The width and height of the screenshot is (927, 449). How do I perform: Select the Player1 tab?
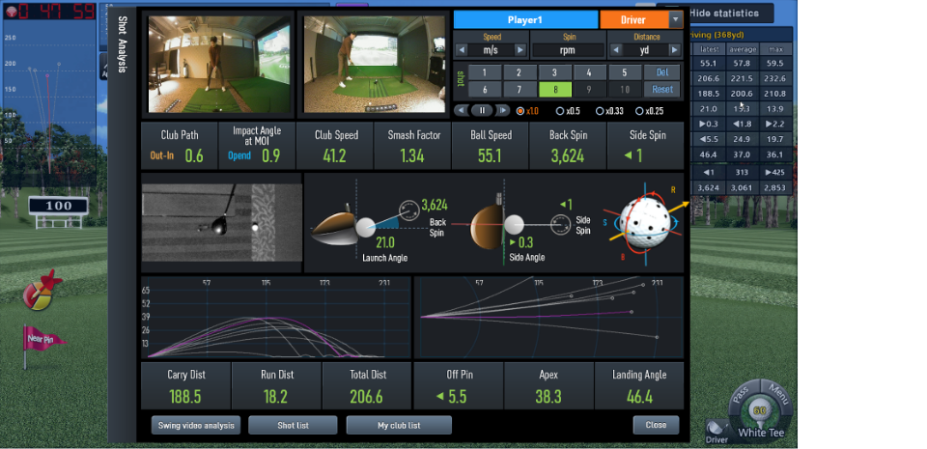[525, 19]
